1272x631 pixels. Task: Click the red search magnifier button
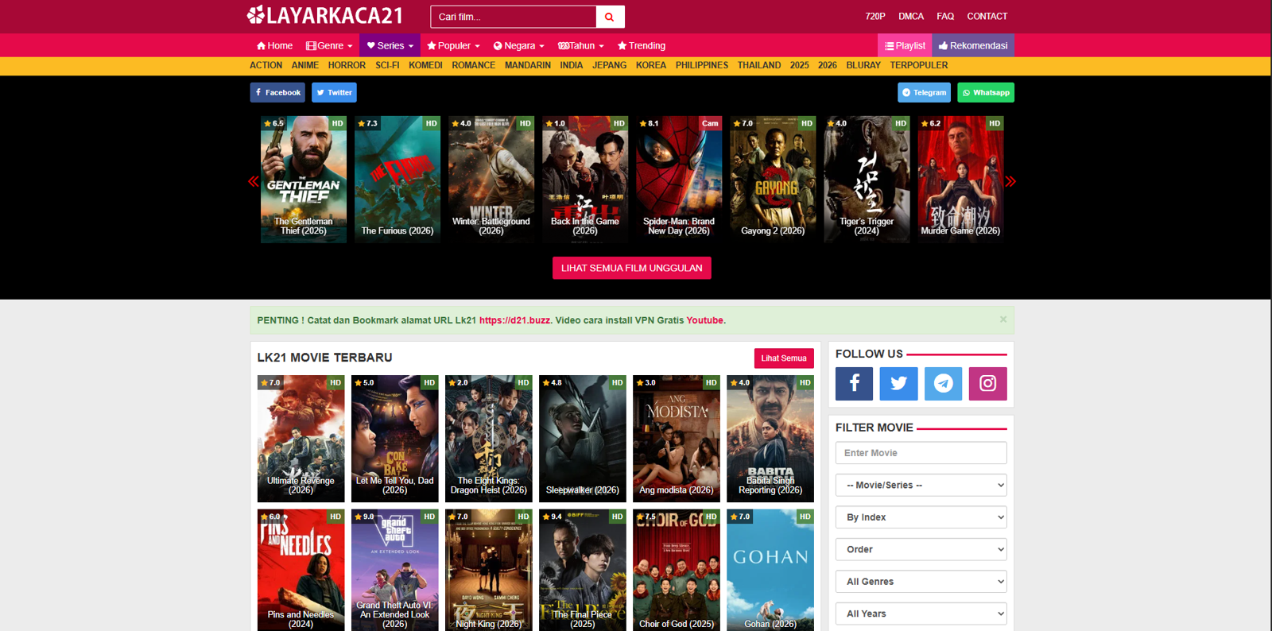(610, 17)
